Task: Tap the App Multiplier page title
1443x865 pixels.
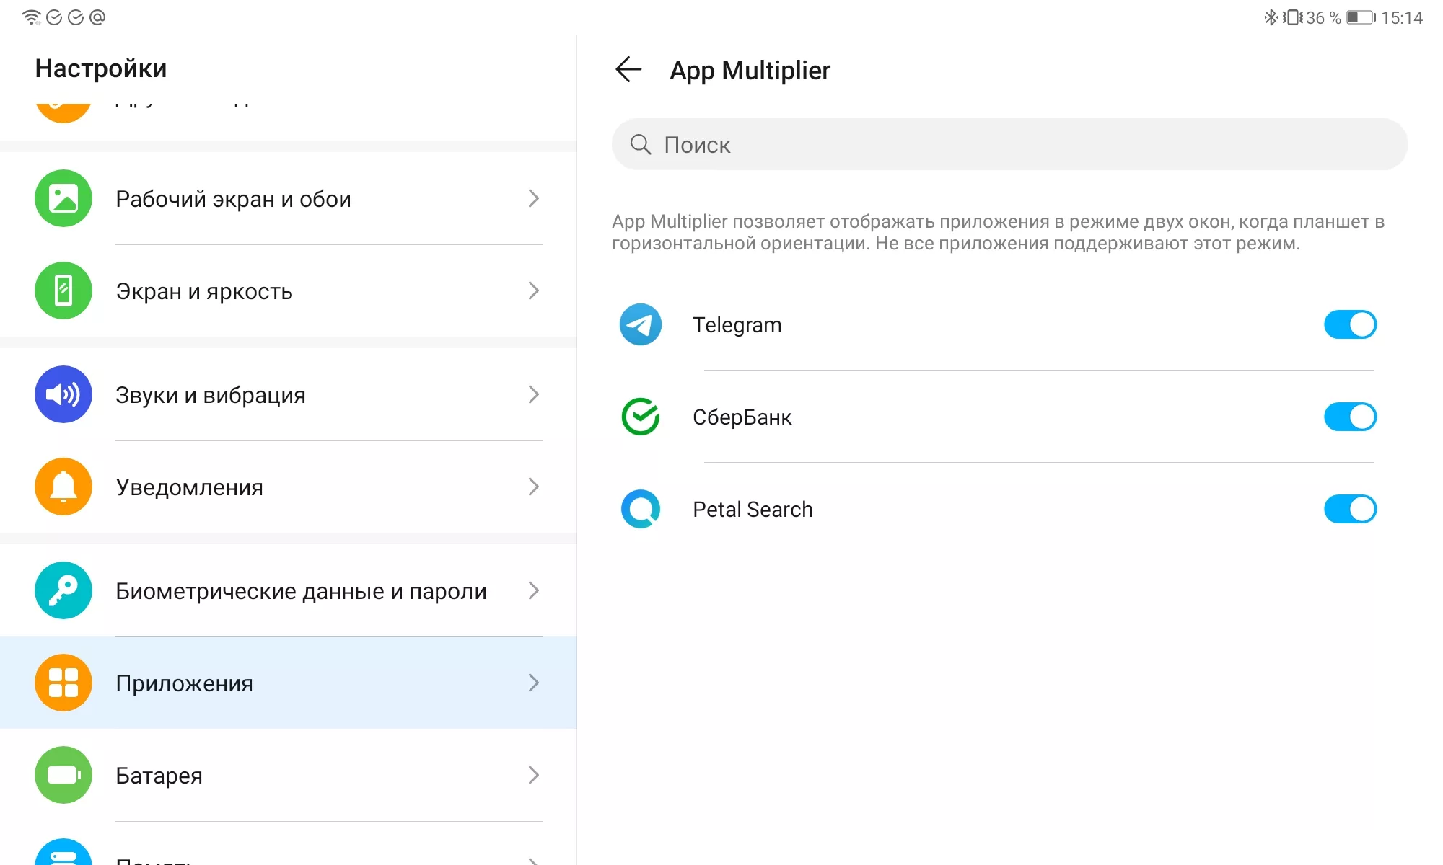Action: point(750,71)
